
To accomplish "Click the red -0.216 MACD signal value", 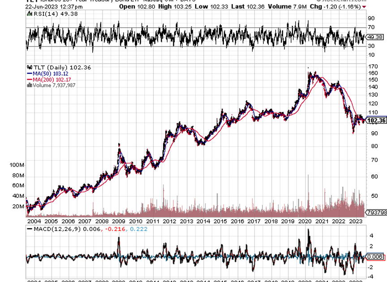I will point(115,229).
